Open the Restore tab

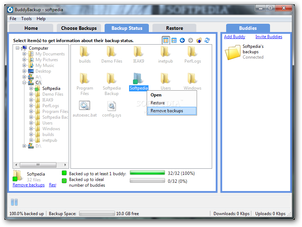point(174,28)
